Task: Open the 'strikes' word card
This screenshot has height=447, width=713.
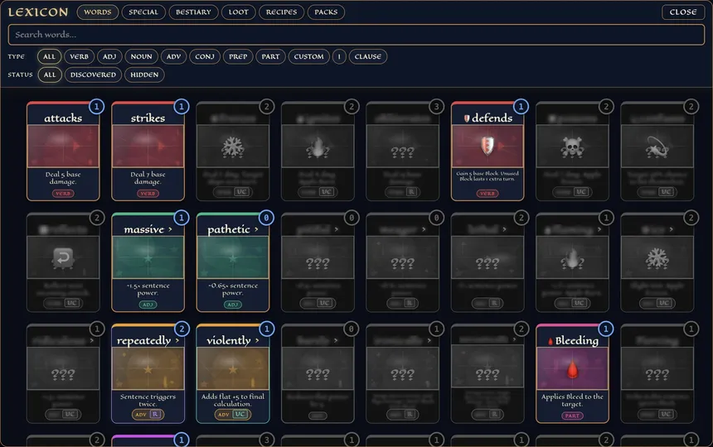Action: (x=148, y=151)
